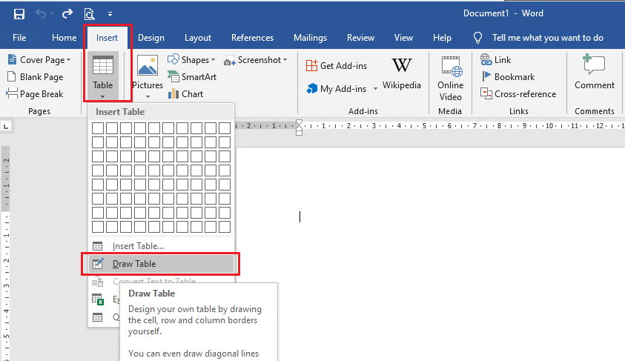Click the Link button
Viewport: 625px width, 361px height.
pos(495,60)
